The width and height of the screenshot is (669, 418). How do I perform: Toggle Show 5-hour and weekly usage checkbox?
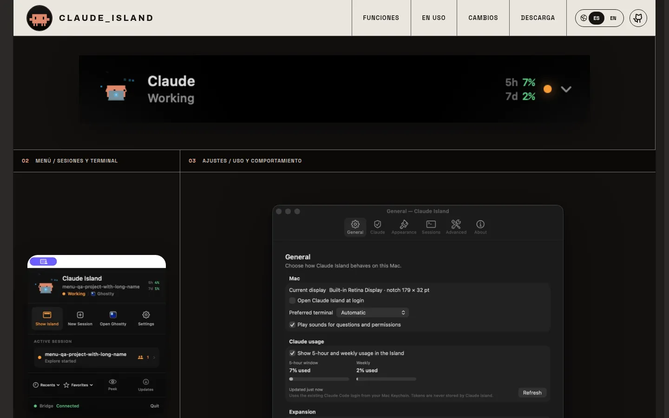click(x=292, y=353)
